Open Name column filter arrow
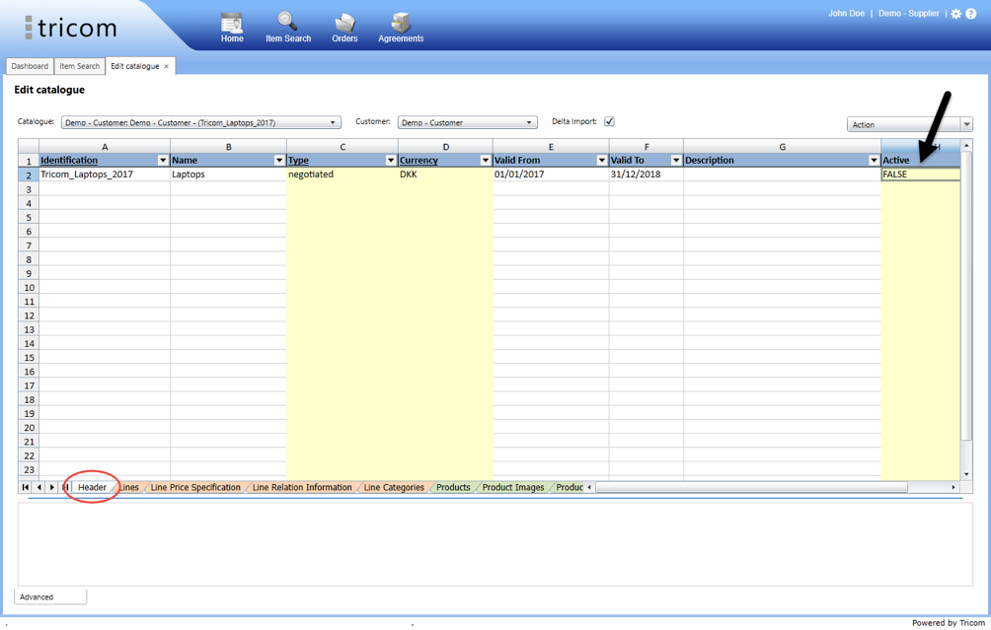 tap(278, 161)
